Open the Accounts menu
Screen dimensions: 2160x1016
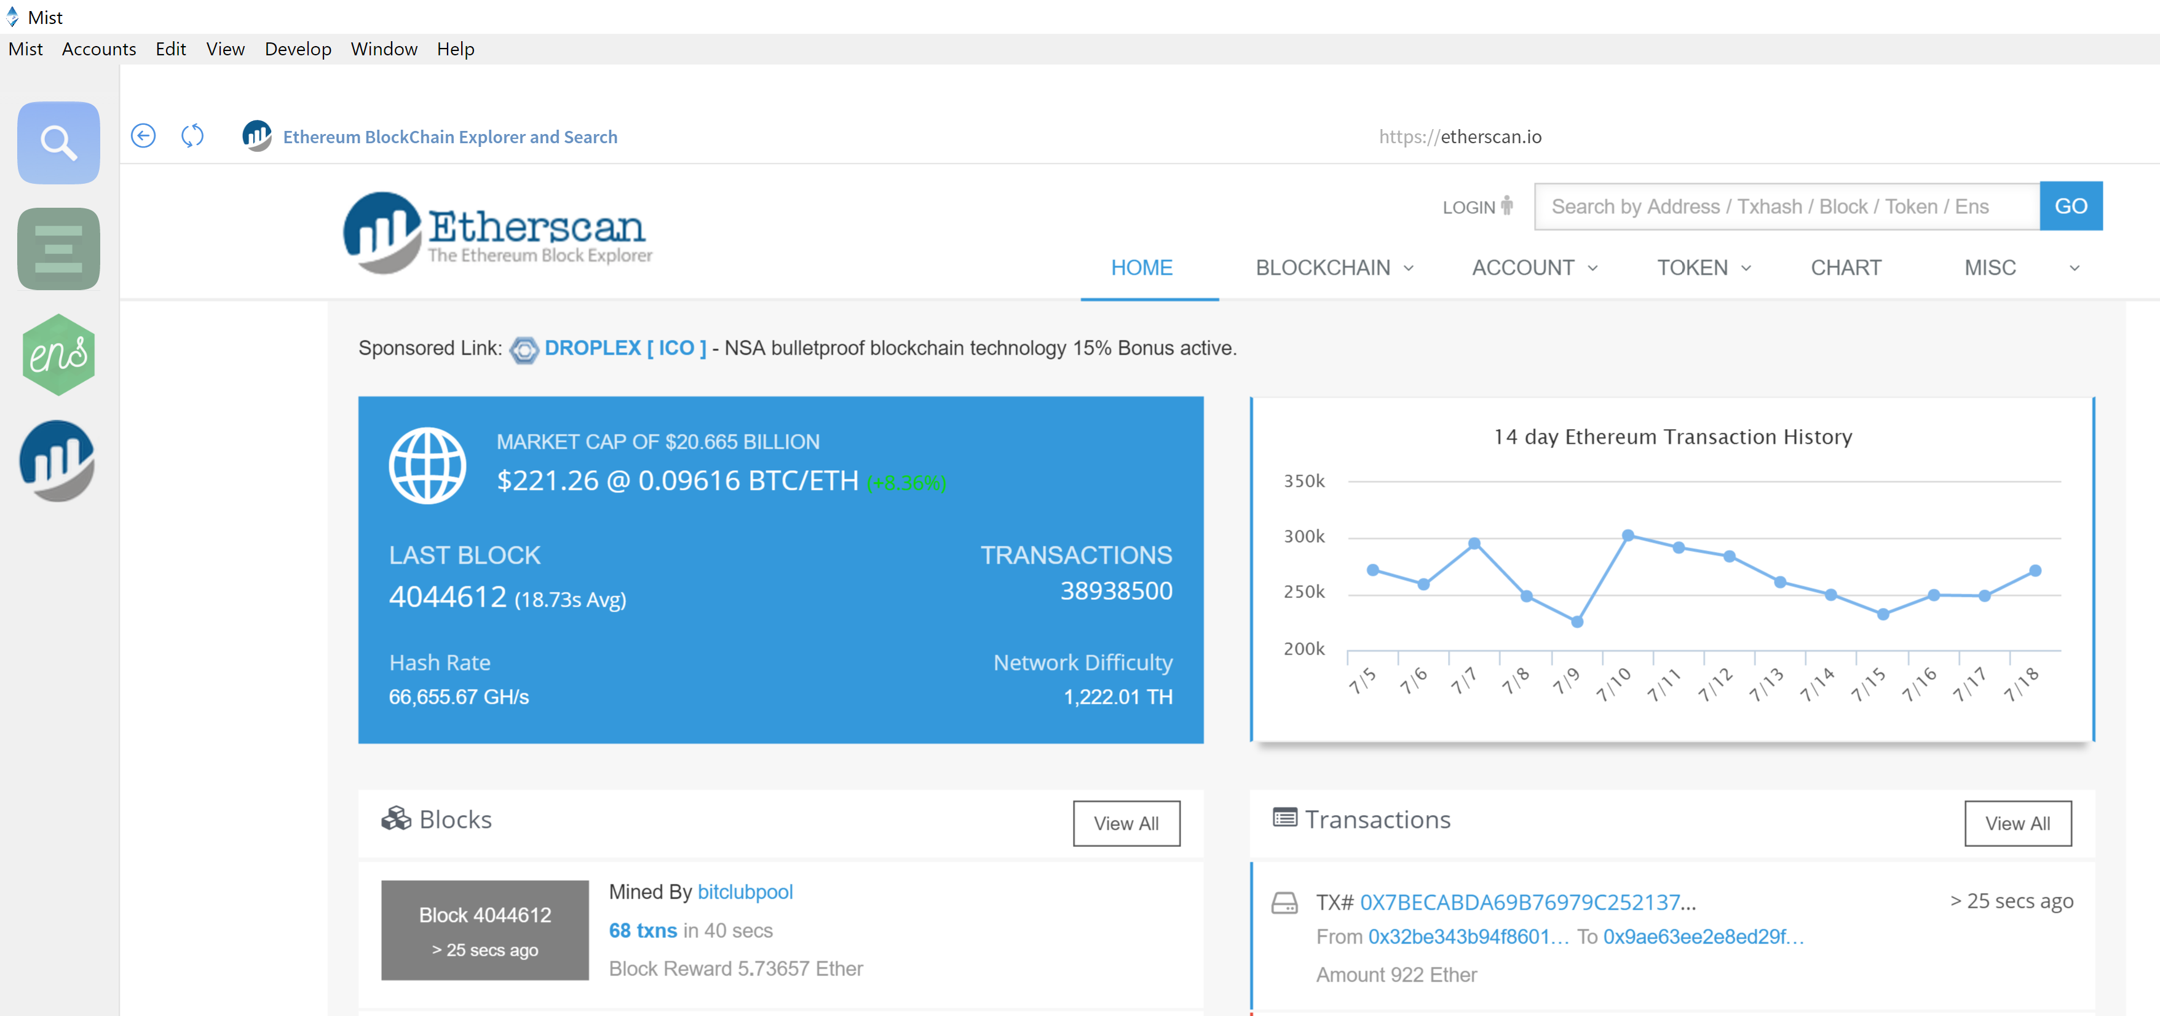pyautogui.click(x=99, y=49)
